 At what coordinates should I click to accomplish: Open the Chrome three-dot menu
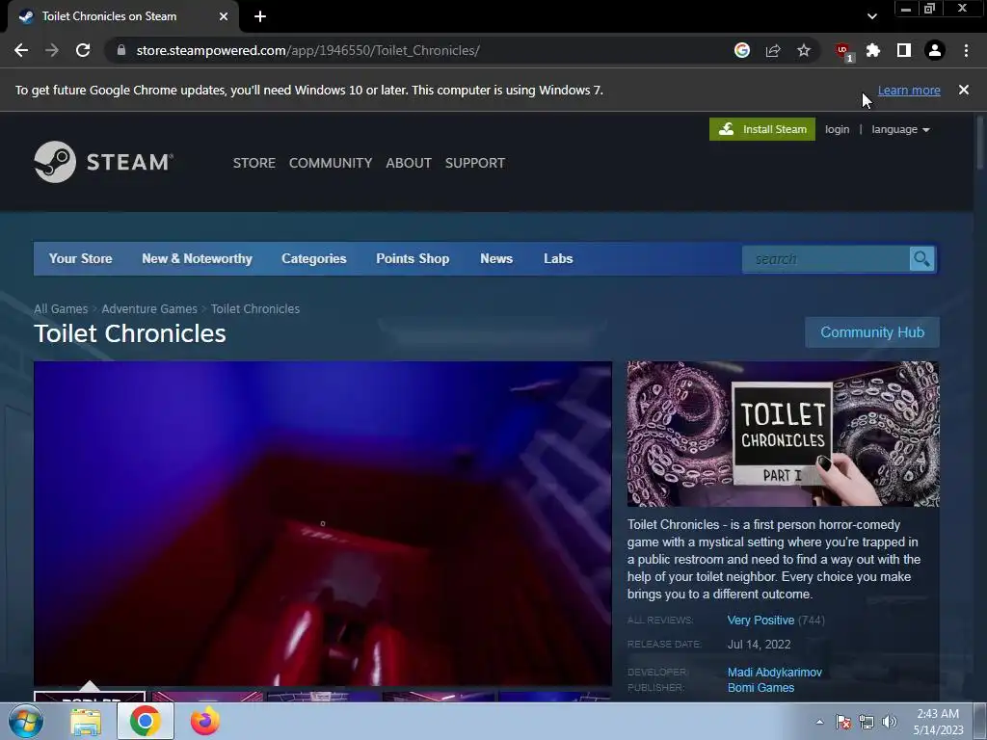coord(966,50)
